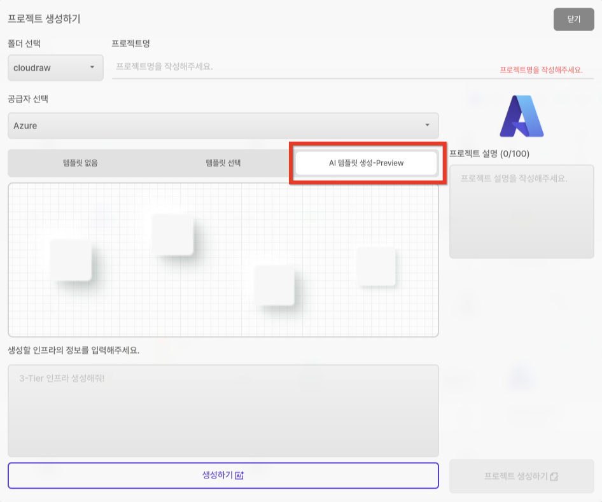Screen dimensions: 602x502
Task: Click the 생성하기 button label
Action: coord(217,475)
